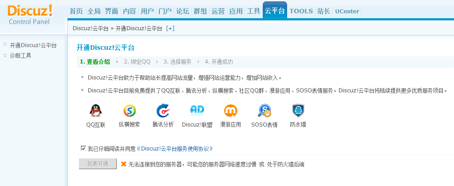Screen dimensions: 454x186
Task: Click step 3. 选择服务
Action: coord(177,62)
